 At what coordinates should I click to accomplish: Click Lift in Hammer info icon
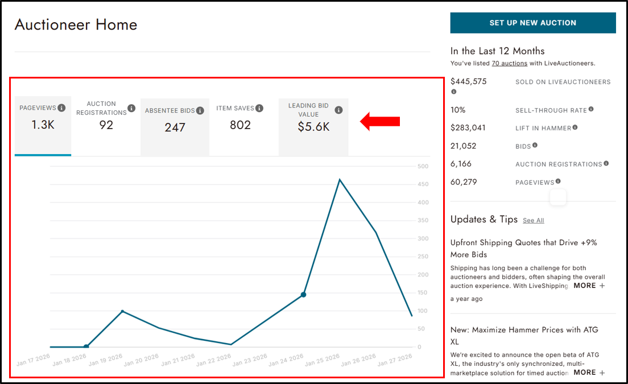click(575, 127)
